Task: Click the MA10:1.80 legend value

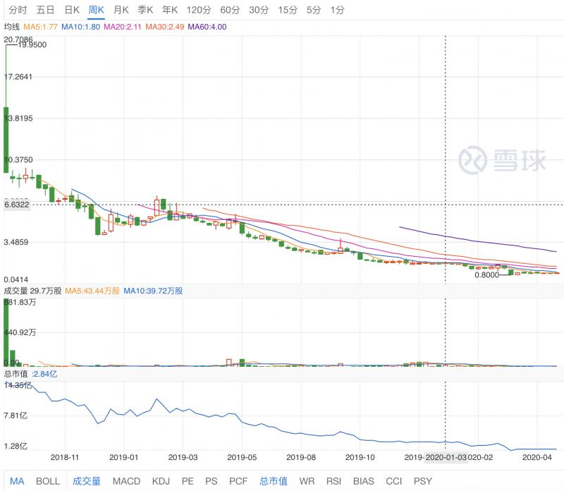Action: pos(80,27)
